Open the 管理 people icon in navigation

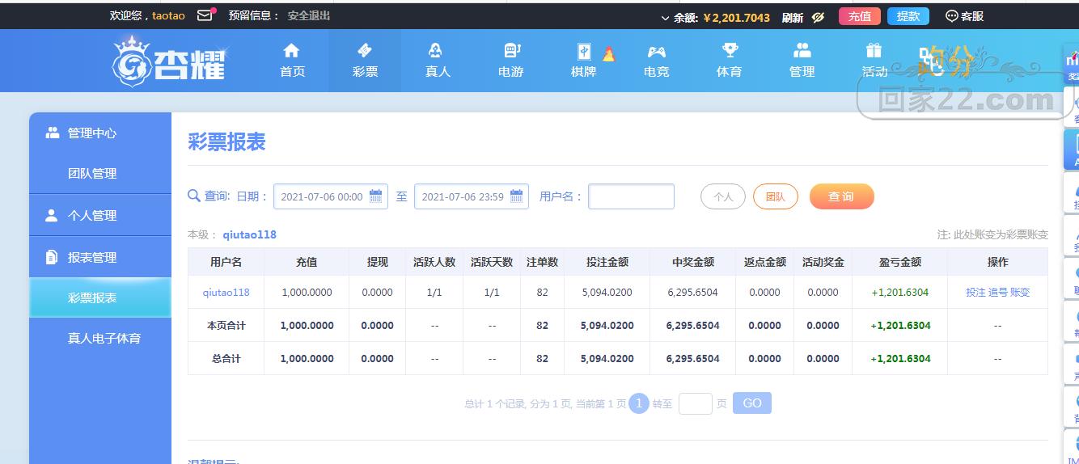click(x=802, y=51)
